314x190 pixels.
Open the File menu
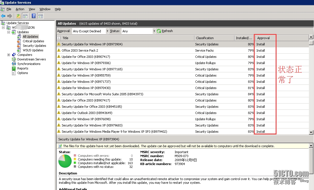tap(9, 9)
